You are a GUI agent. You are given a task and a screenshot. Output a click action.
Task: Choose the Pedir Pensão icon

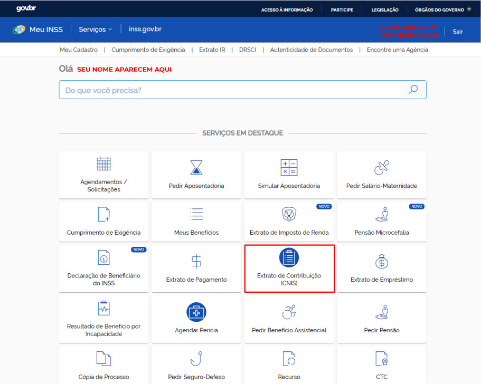click(382, 312)
